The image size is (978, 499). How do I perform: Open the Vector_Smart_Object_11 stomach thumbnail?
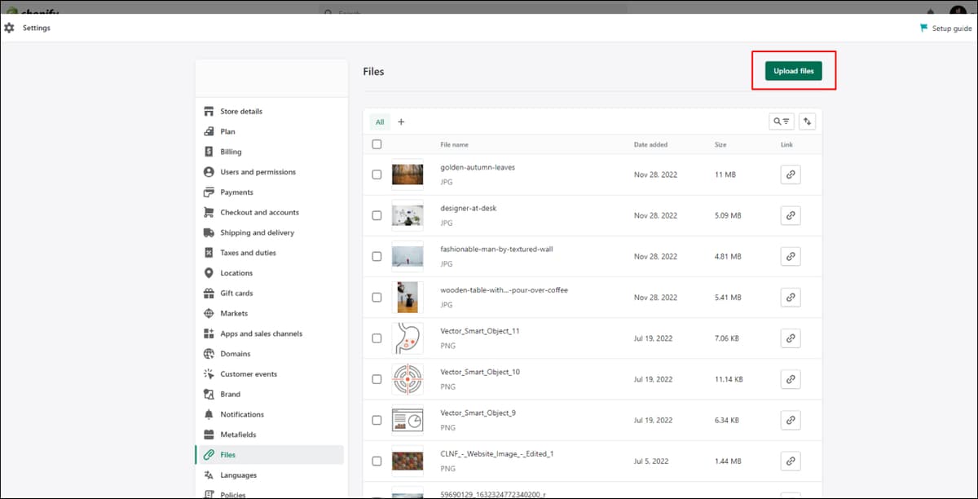[x=407, y=338]
